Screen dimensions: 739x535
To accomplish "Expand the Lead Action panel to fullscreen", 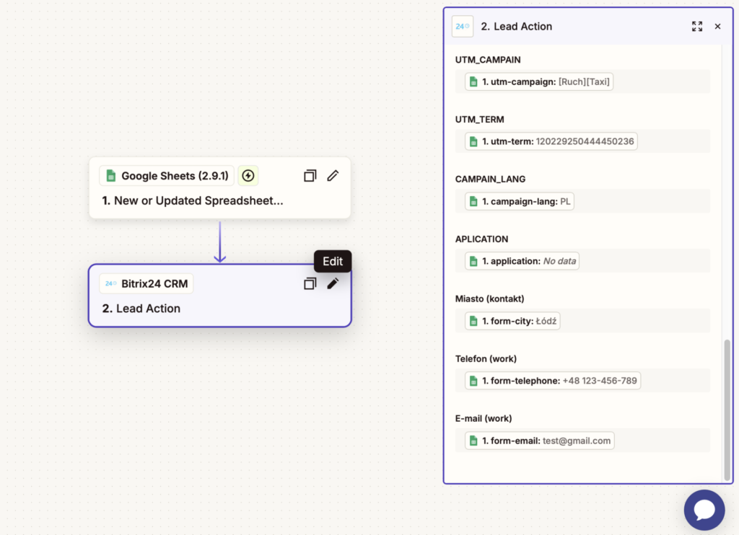I will [x=696, y=26].
